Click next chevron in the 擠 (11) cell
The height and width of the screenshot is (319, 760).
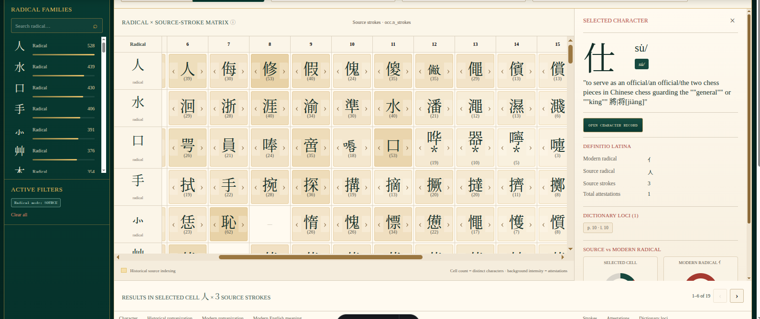pyautogui.click(x=531, y=187)
